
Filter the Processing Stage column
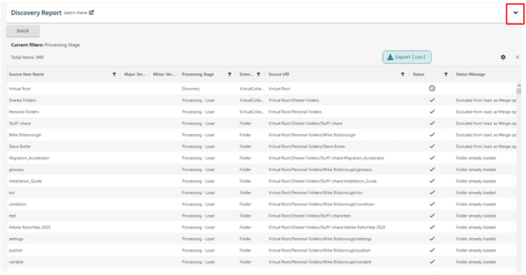click(229, 74)
